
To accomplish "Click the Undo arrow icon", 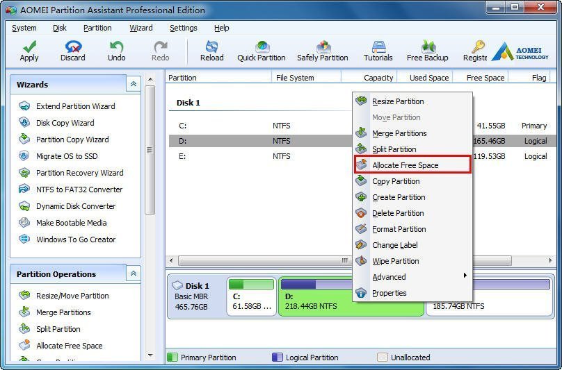I will point(116,47).
